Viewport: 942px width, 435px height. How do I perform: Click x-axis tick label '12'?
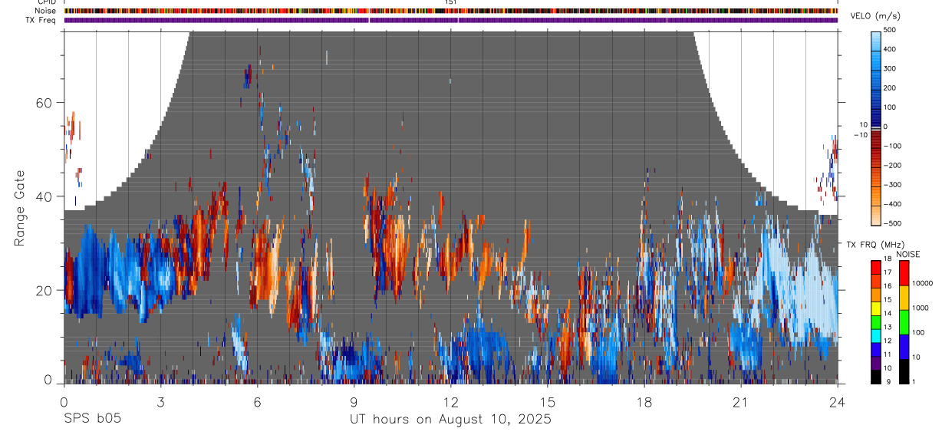pos(451,401)
